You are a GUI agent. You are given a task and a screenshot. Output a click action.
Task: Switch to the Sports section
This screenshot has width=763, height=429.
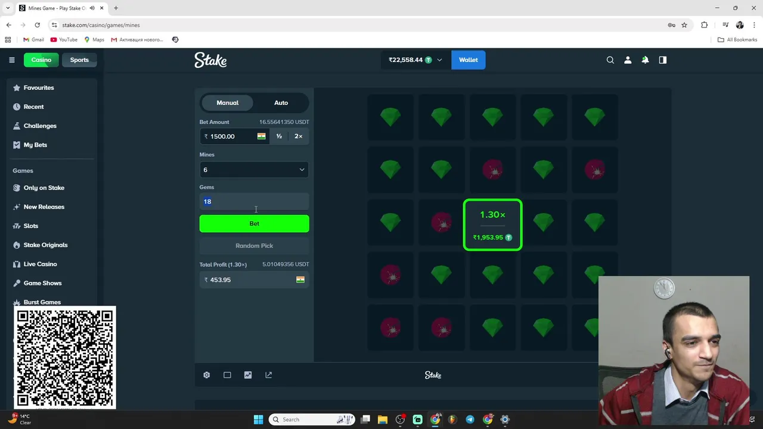(x=79, y=60)
